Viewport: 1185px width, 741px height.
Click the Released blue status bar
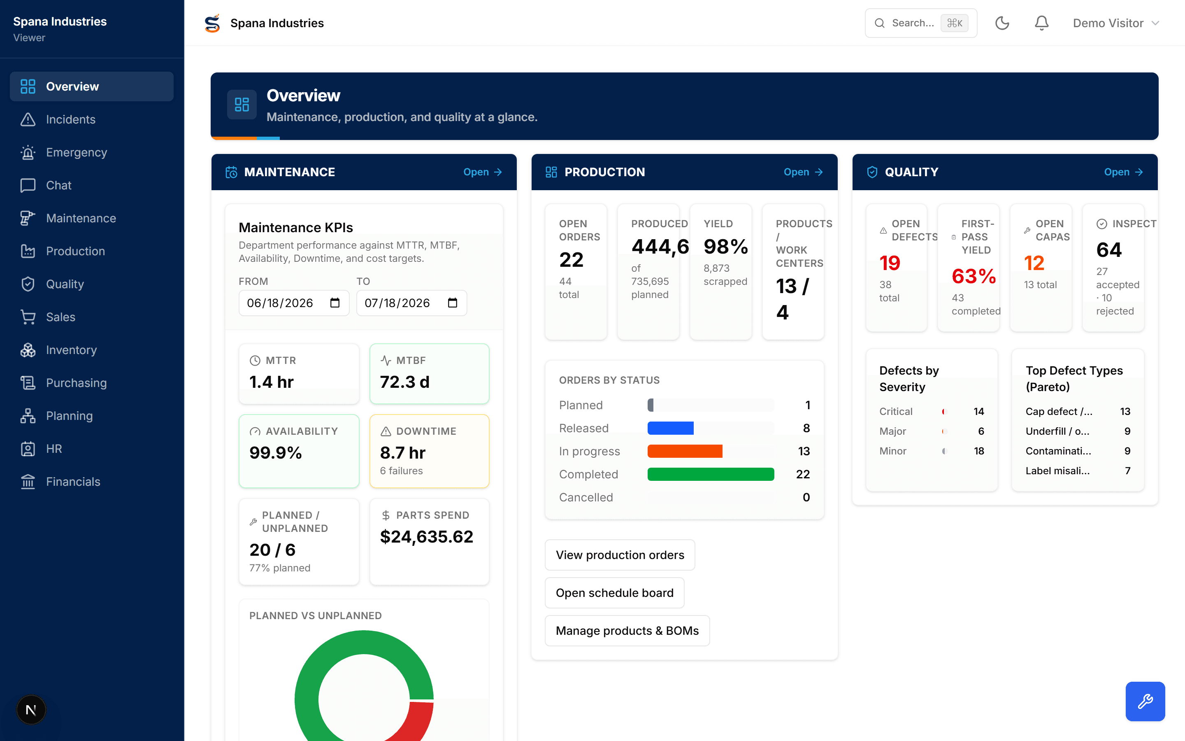click(x=670, y=428)
